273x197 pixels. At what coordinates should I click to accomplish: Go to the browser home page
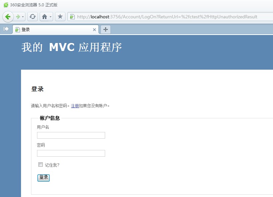pyautogui.click(x=45, y=17)
